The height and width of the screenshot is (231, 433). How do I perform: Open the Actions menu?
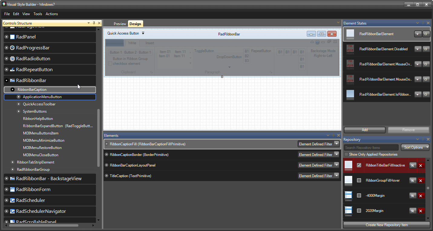pos(51,14)
